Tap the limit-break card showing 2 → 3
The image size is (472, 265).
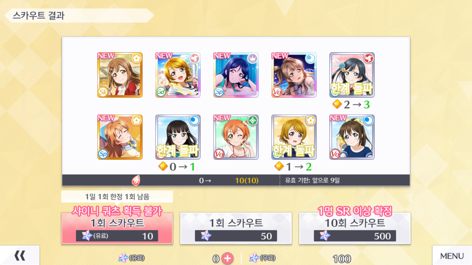point(352,75)
